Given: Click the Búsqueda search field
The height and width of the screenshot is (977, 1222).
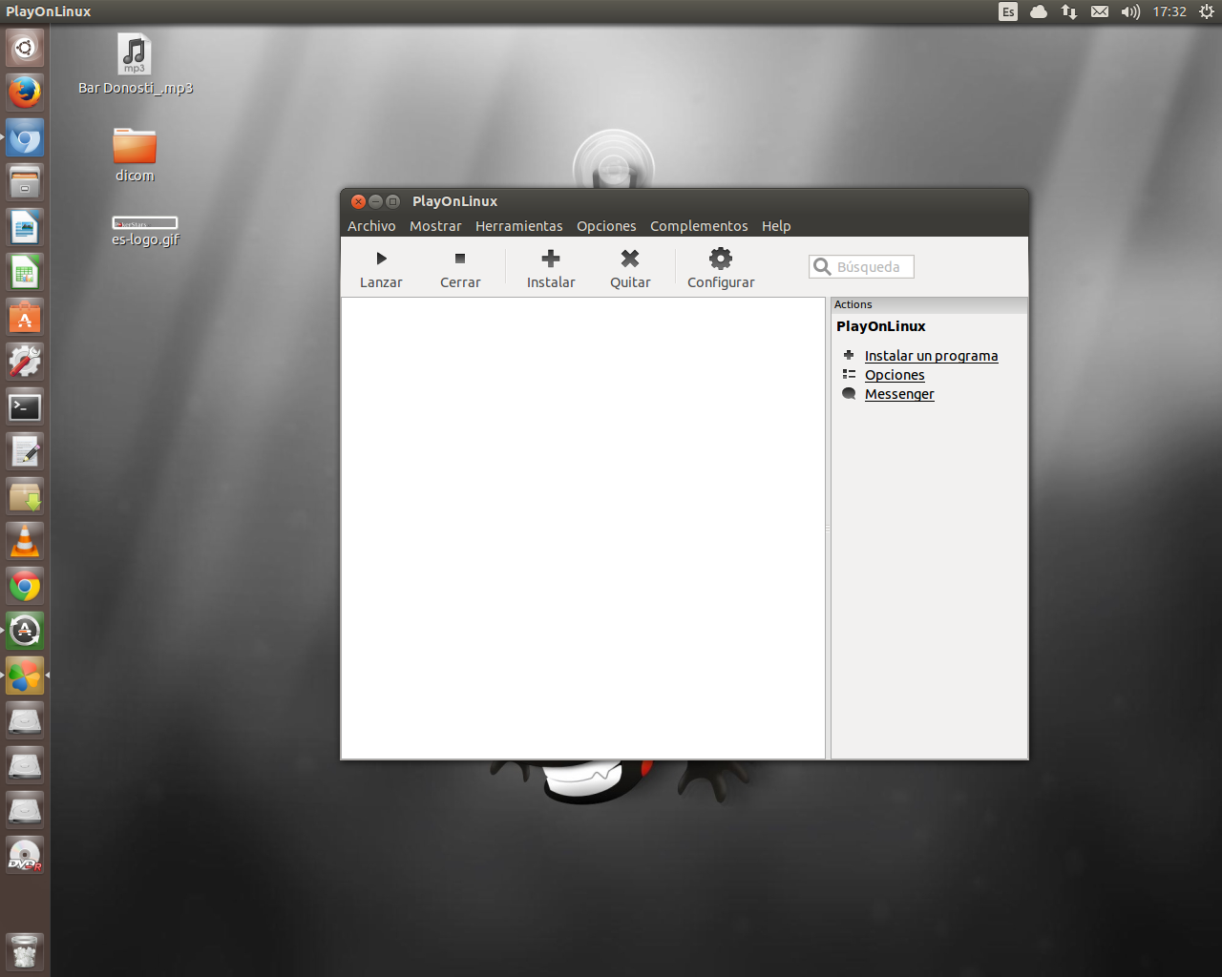Looking at the screenshot, I should click(861, 267).
